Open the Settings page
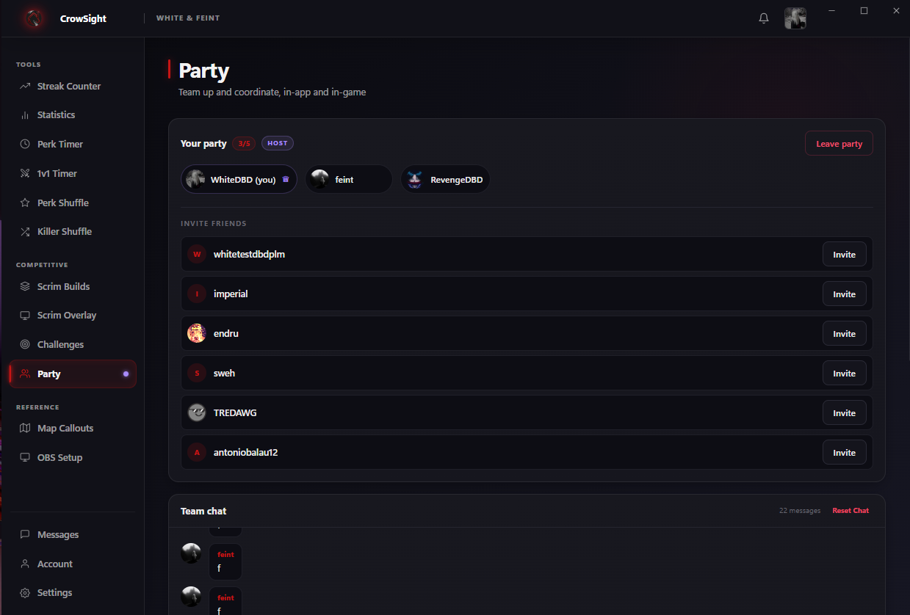Screen dimensions: 910x615 (73, 592)
